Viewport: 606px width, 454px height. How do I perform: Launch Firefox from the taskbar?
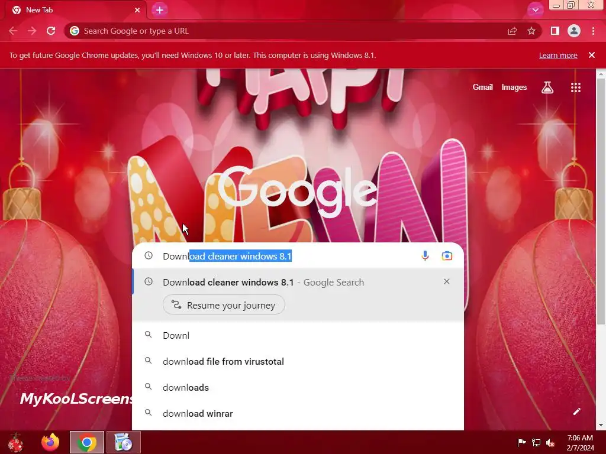click(x=51, y=442)
